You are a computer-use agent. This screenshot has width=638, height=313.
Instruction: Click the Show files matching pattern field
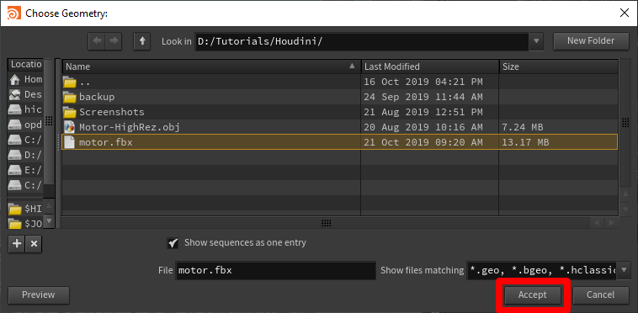541,270
